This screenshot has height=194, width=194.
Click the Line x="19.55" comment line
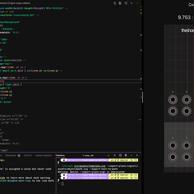12,119
